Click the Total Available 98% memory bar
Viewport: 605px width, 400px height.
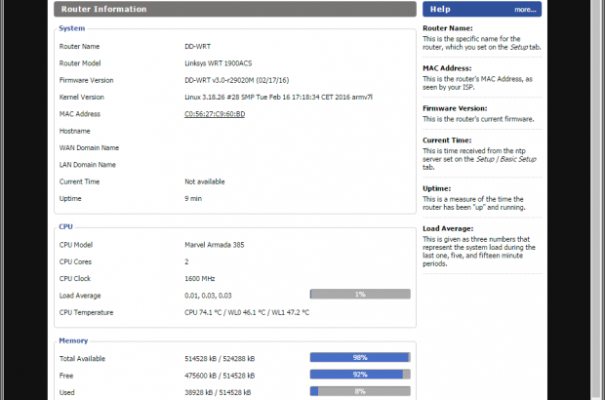click(360, 358)
